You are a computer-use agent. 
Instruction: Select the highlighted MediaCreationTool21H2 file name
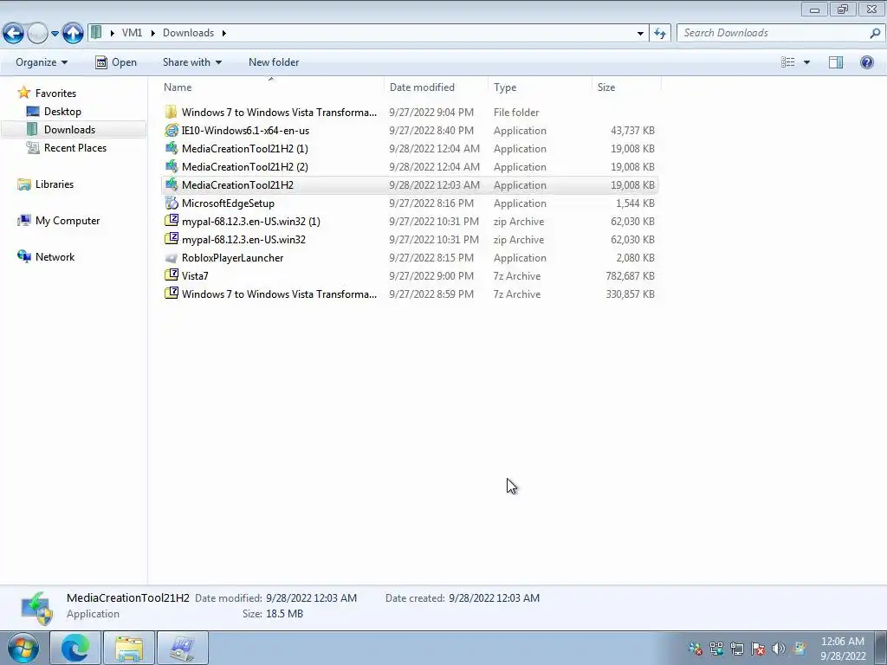tap(237, 185)
